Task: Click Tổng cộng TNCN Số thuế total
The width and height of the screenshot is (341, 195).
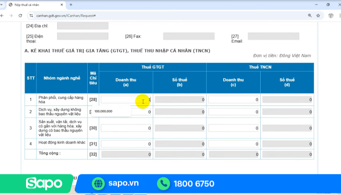Action: pyautogui.click(x=287, y=154)
